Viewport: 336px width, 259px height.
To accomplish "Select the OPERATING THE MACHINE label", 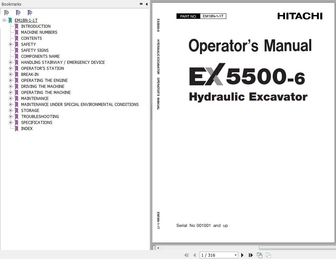I will click(x=46, y=92).
